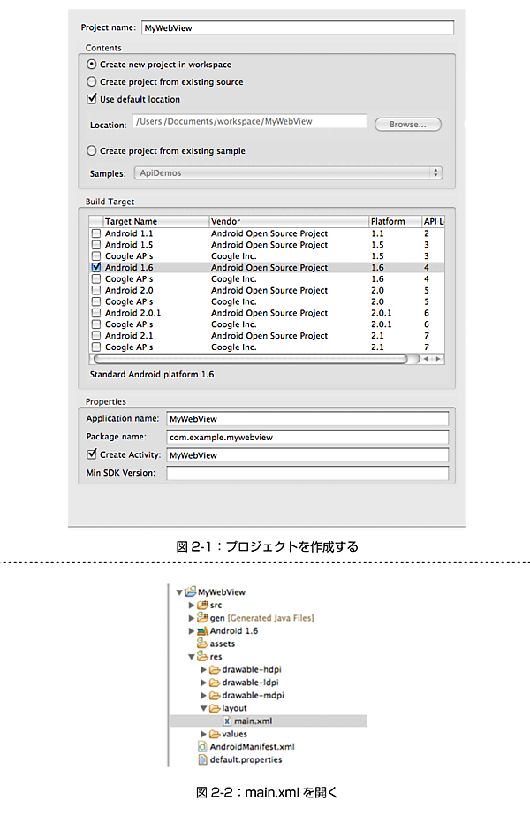Toggle the Create Activity checkbox

point(92,454)
